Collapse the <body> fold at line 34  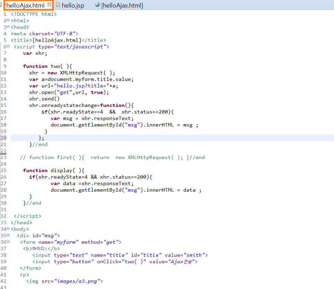pos(8,229)
